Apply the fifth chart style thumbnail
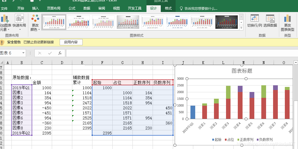This screenshot has width=298, height=149. (153, 22)
